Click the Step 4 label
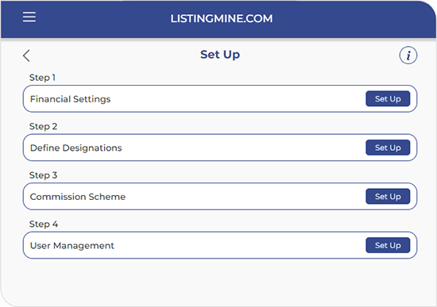The image size is (437, 307). (44, 224)
